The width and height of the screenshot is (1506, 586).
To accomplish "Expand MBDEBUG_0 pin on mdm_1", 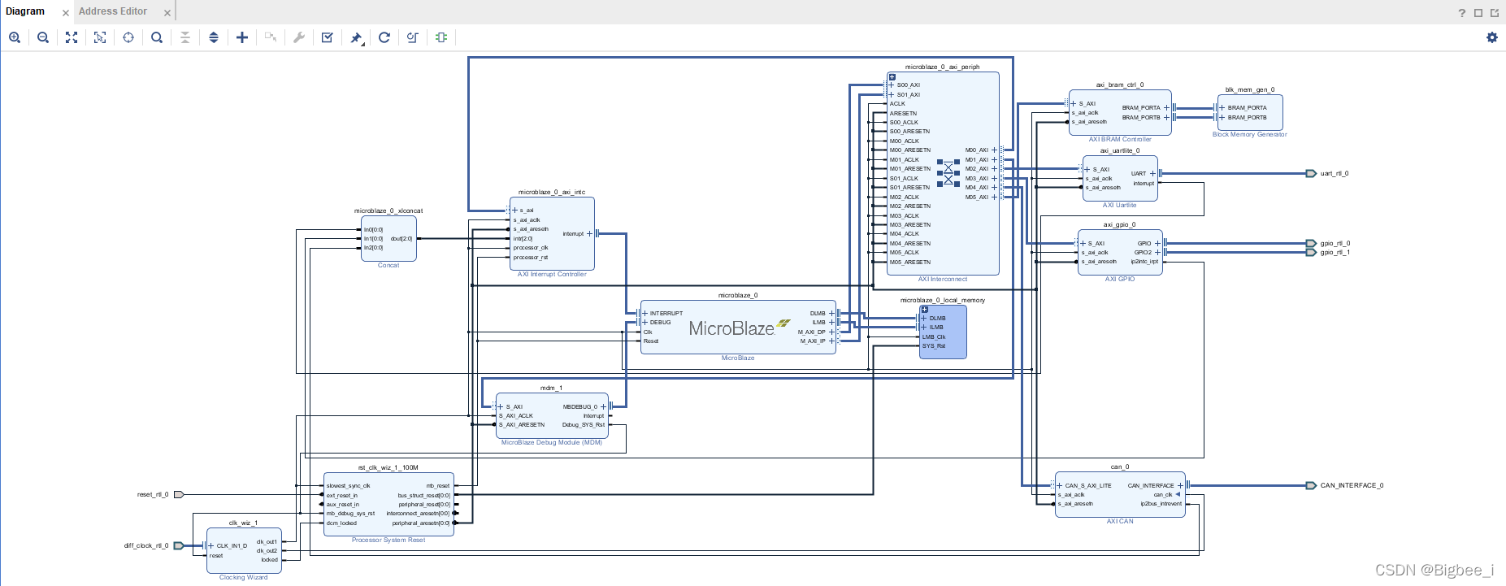I will 603,406.
